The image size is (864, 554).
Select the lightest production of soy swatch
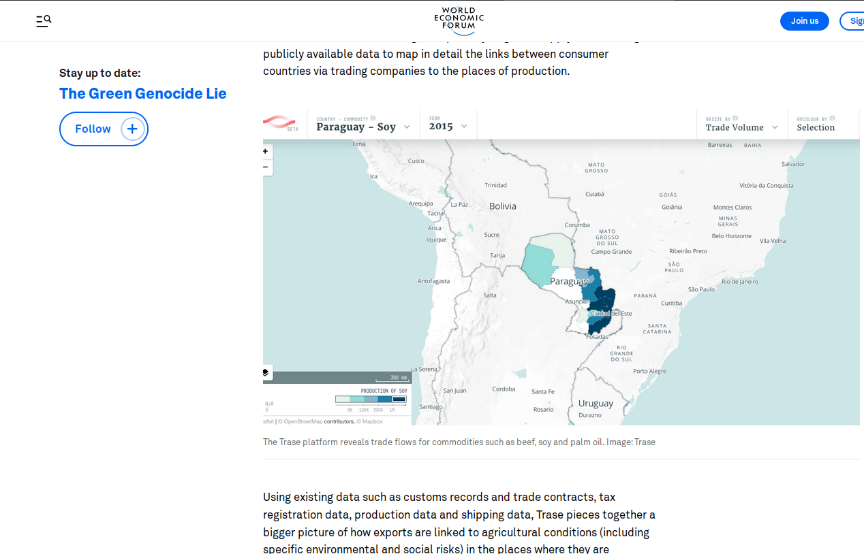[343, 400]
